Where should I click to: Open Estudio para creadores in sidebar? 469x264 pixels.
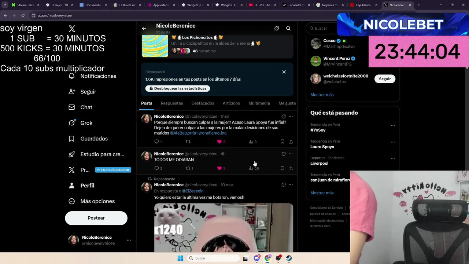pyautogui.click(x=96, y=154)
